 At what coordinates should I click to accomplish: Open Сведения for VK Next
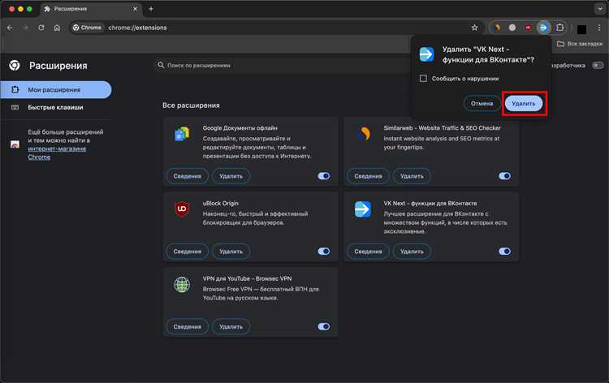[x=368, y=252]
